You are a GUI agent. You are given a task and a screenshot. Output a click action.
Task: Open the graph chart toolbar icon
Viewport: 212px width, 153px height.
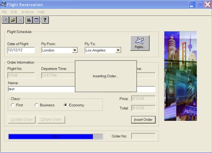[29, 20]
